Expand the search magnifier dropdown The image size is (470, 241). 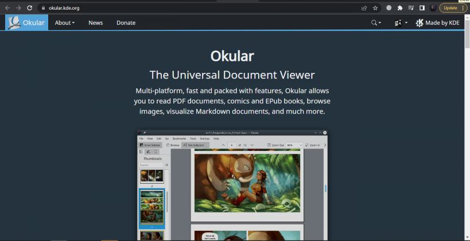pyautogui.click(x=376, y=23)
